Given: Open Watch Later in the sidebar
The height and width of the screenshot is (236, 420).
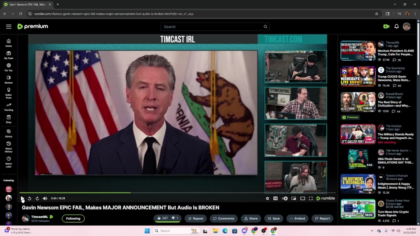Looking at the screenshot, I should click(x=9, y=162).
